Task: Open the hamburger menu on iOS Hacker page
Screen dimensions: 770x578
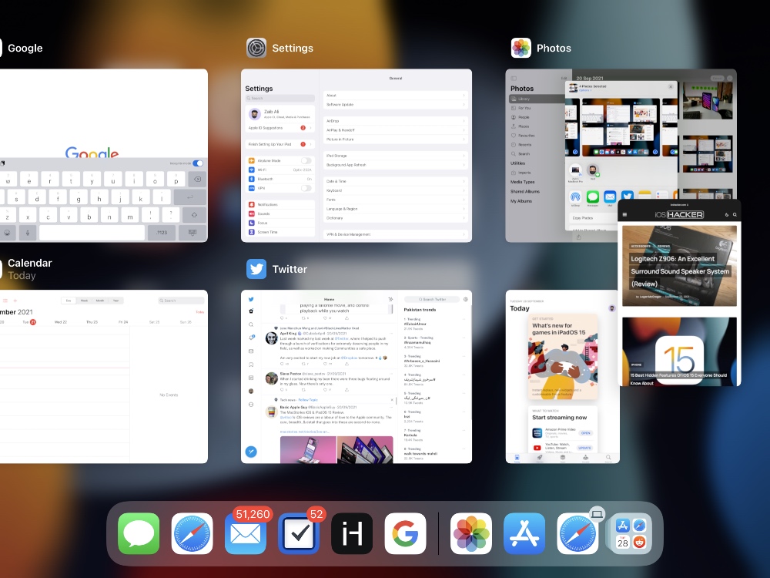Action: coord(624,215)
